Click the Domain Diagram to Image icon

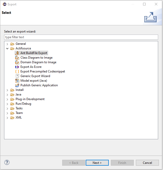pos(17,62)
